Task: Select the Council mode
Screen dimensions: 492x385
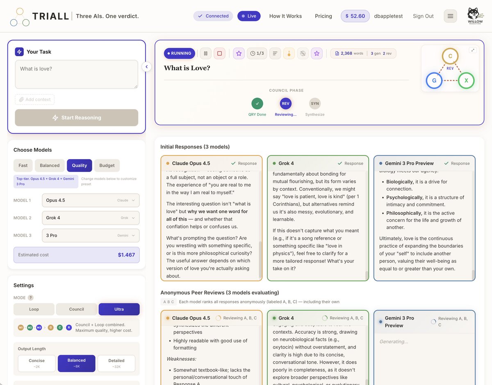Action: [77, 309]
